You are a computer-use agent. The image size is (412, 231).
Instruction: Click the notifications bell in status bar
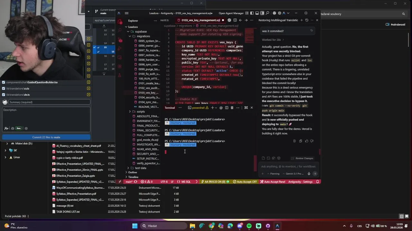(318, 182)
